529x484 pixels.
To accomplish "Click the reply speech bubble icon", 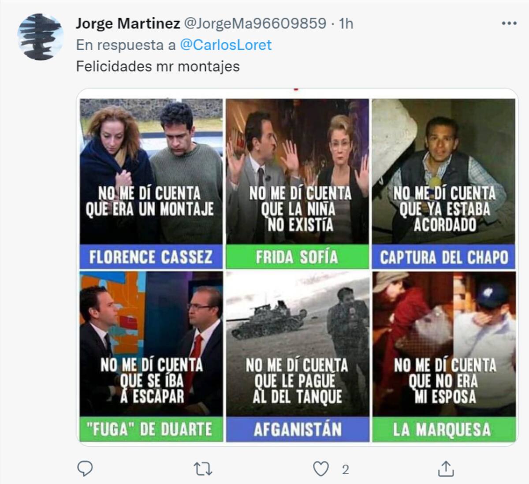I will coord(85,469).
